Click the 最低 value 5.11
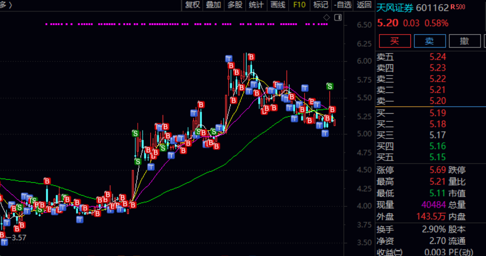 point(438,194)
